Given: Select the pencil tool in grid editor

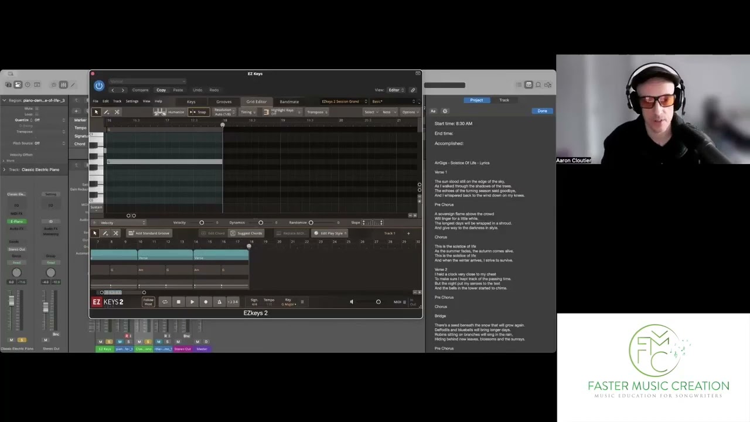Looking at the screenshot, I should 106,112.
